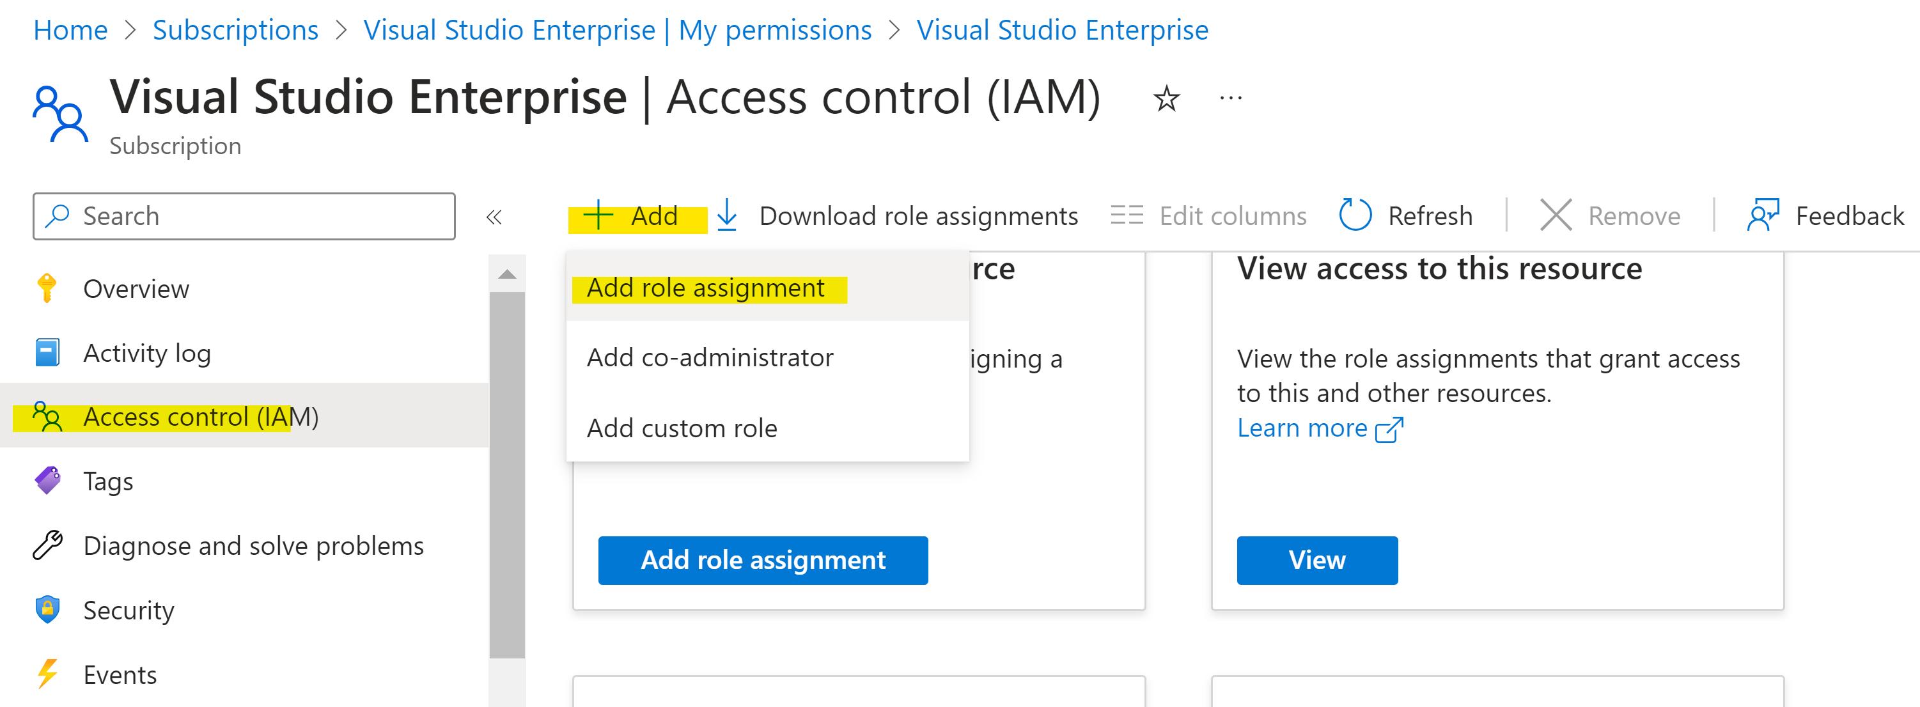
Task: Favorite this page with the star icon
Action: (1166, 99)
